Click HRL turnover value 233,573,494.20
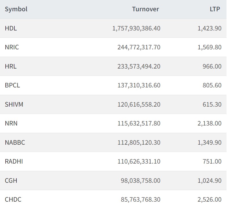 pyautogui.click(x=139, y=66)
